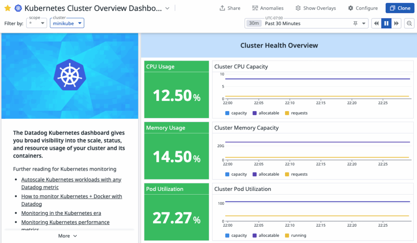Open Monitoring in the Kubernetes era link

click(61, 213)
